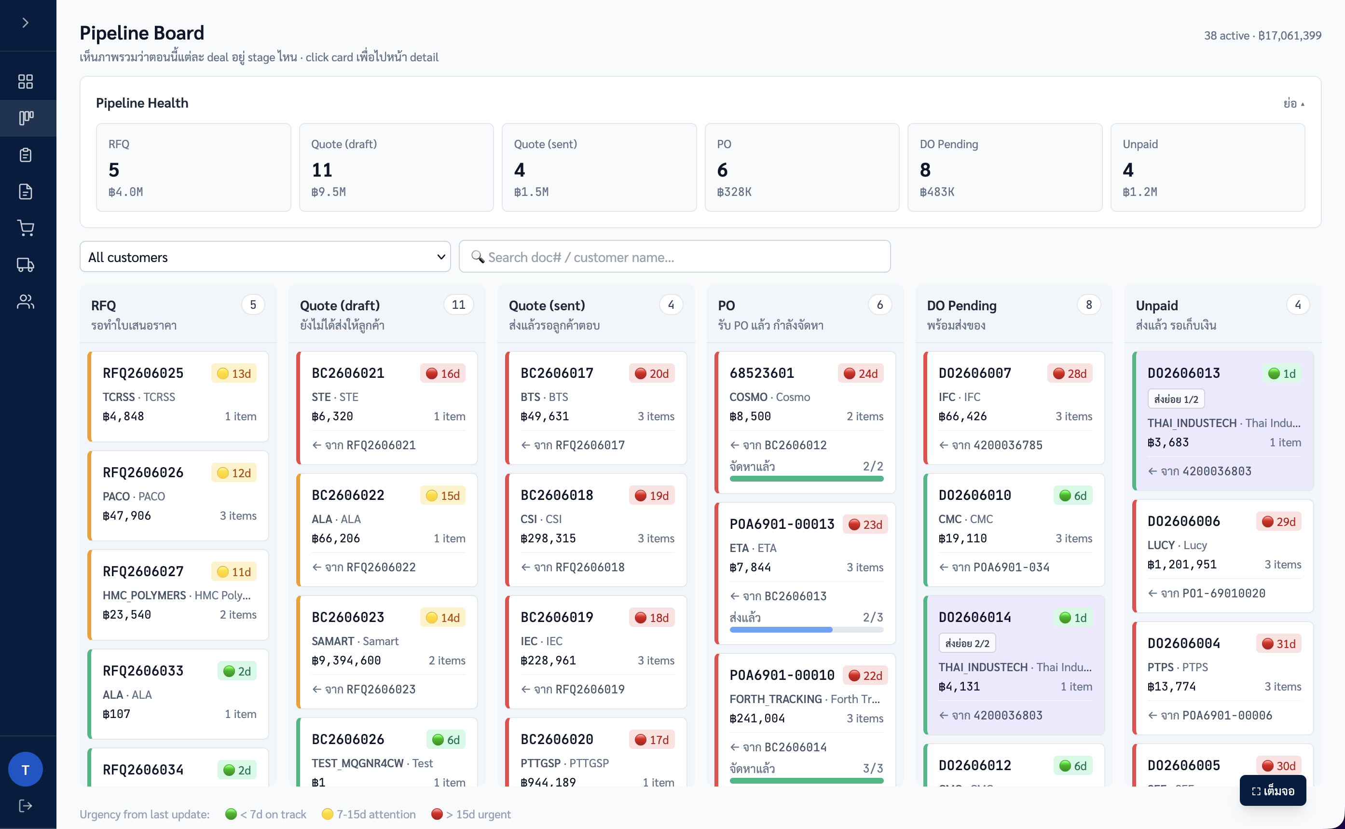This screenshot has height=829, width=1345.
Task: Click the เต็มจอ fullscreen button
Action: (x=1273, y=790)
